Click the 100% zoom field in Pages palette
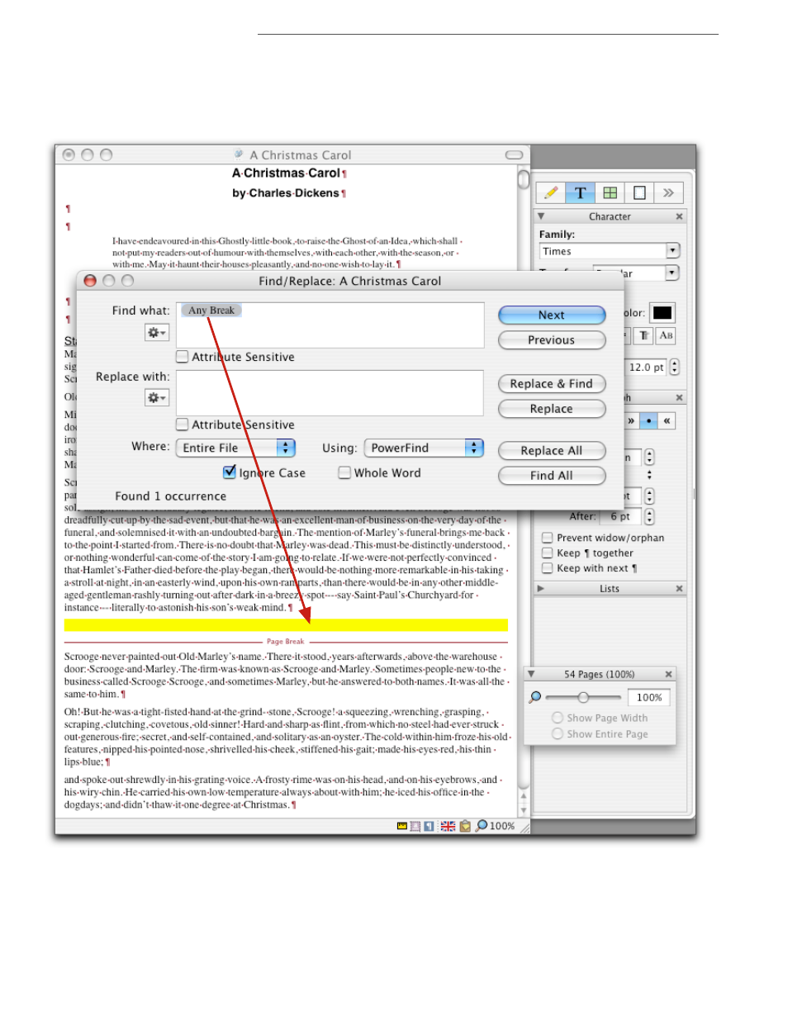The height and width of the screenshot is (1020, 788). click(x=648, y=697)
